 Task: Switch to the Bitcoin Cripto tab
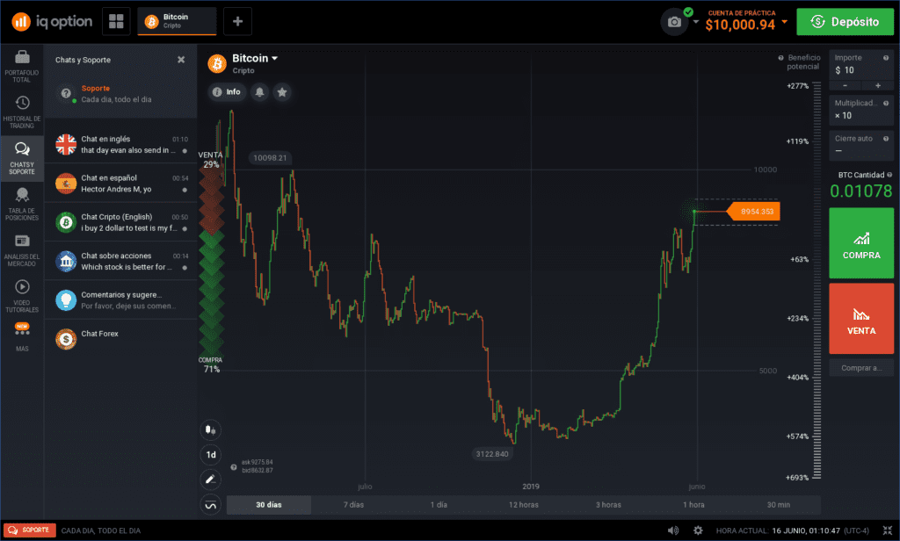[x=177, y=22]
